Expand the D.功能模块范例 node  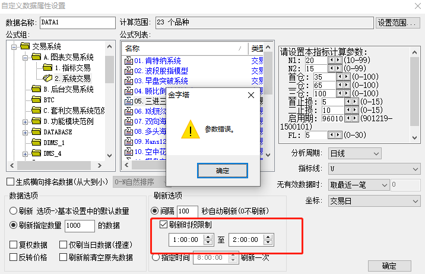click(25, 122)
